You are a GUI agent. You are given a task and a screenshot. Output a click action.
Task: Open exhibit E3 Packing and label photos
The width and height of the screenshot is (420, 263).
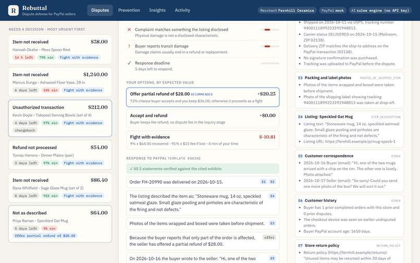pos(349,90)
